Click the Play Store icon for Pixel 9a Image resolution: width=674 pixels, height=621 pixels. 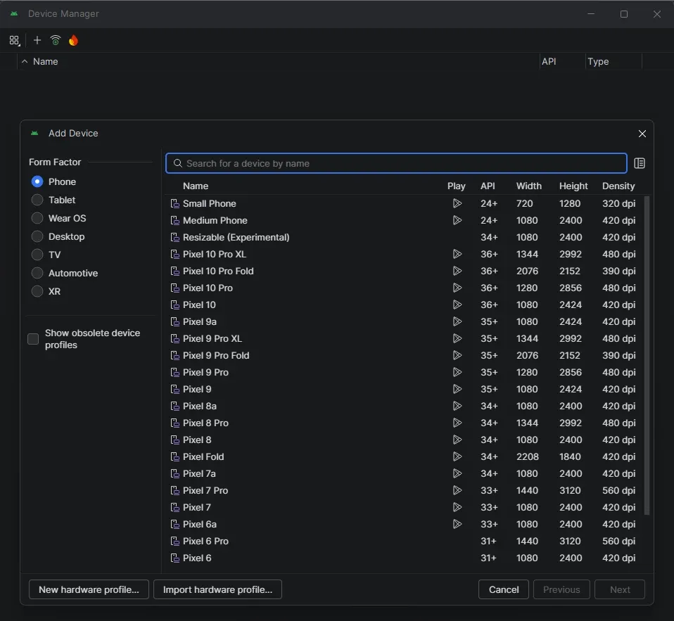click(457, 321)
